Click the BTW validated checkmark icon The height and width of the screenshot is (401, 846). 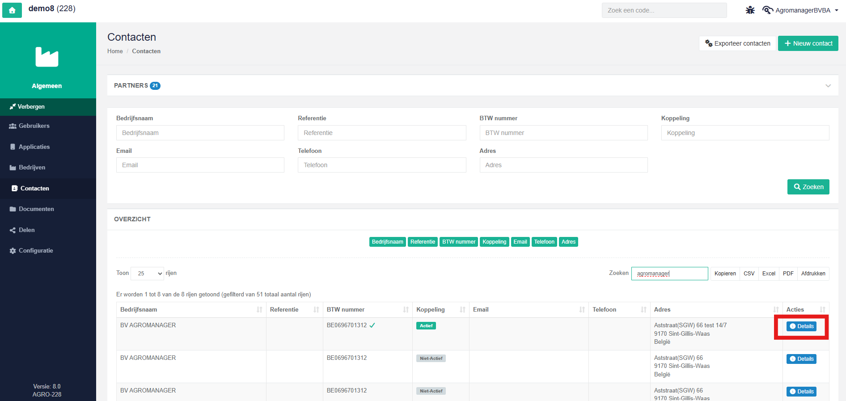372,325
